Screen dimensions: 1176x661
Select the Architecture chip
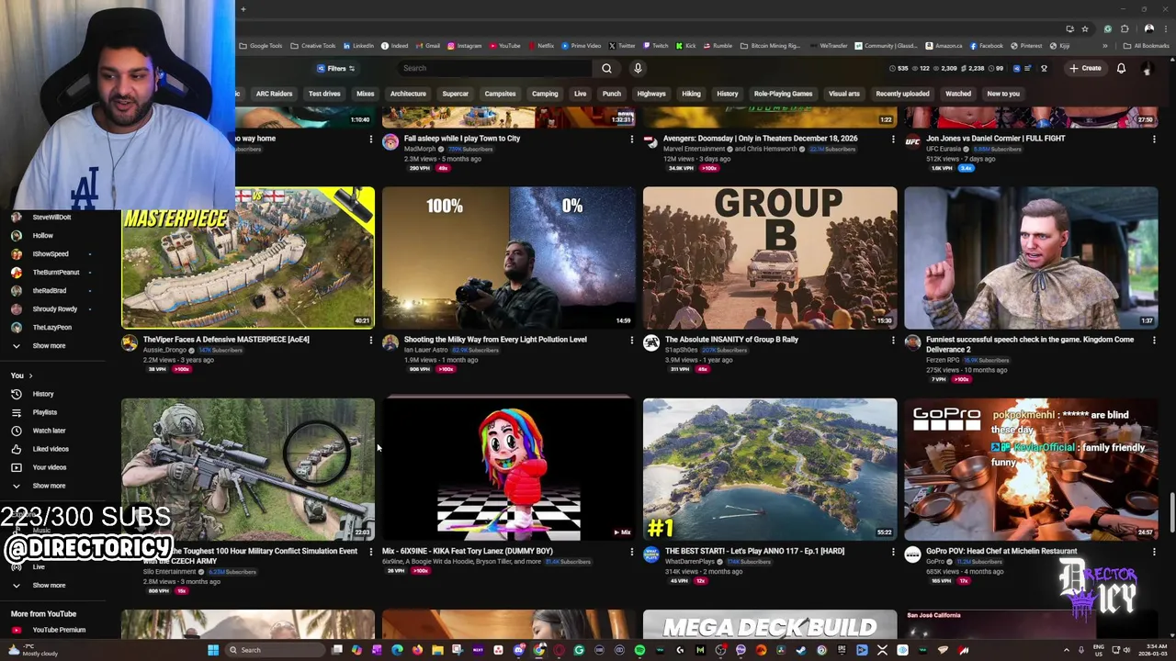pos(408,94)
